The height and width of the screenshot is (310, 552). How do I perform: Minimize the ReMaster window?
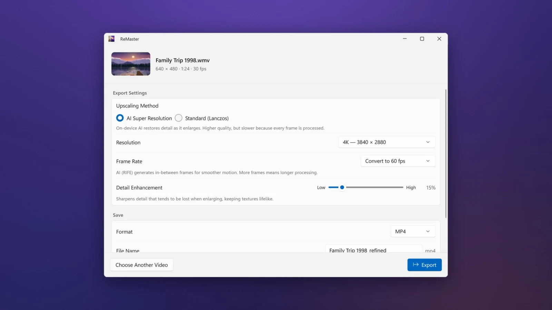[405, 39]
